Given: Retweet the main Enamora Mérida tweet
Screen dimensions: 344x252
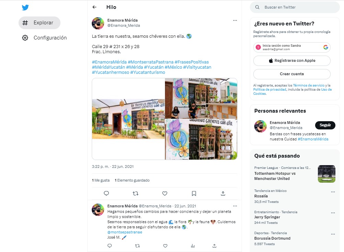Looking at the screenshot, I should 136,193.
